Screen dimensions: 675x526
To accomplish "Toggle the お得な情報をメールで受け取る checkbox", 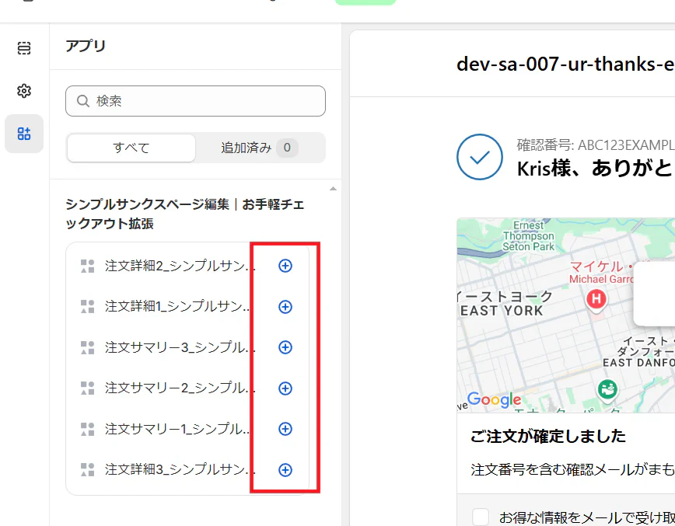I will (481, 517).
